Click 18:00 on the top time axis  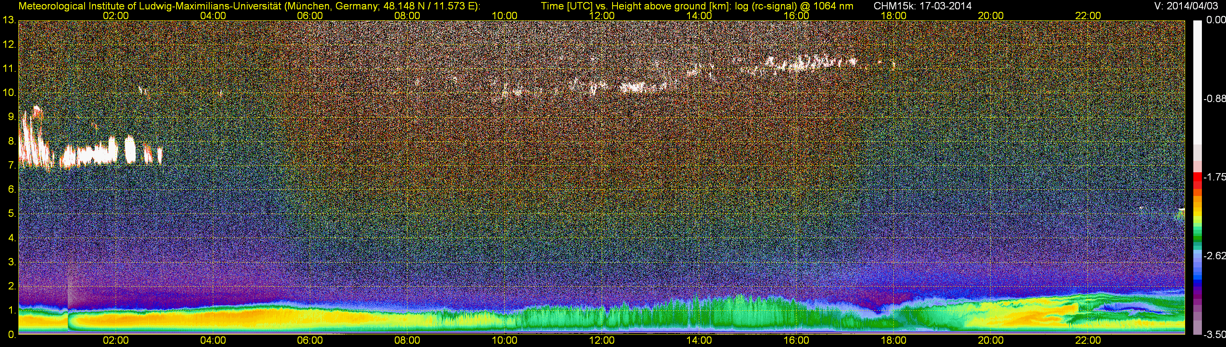[x=893, y=16]
